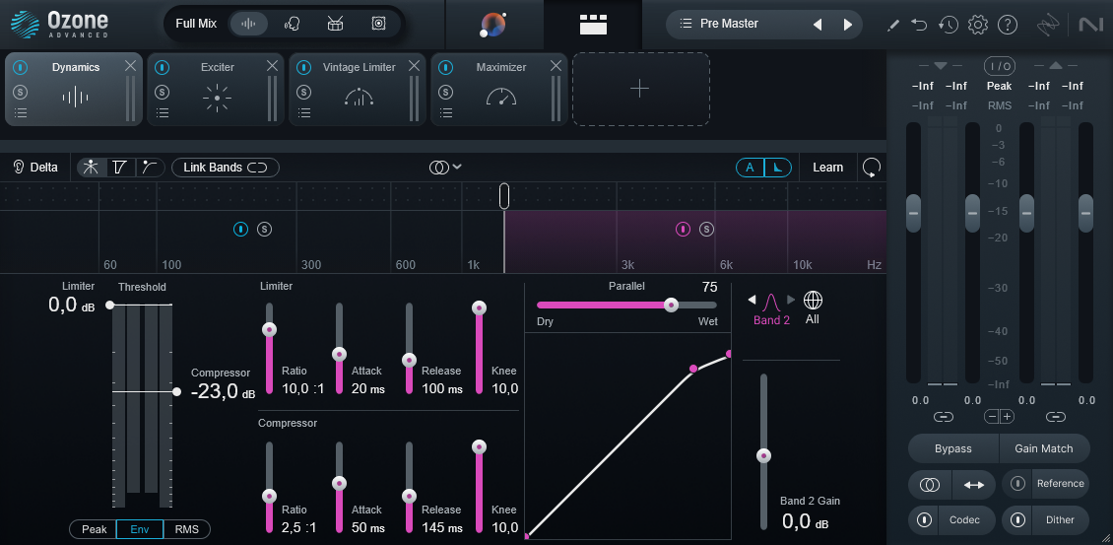
Task: Select the Full Mix target
Action: 196,24
